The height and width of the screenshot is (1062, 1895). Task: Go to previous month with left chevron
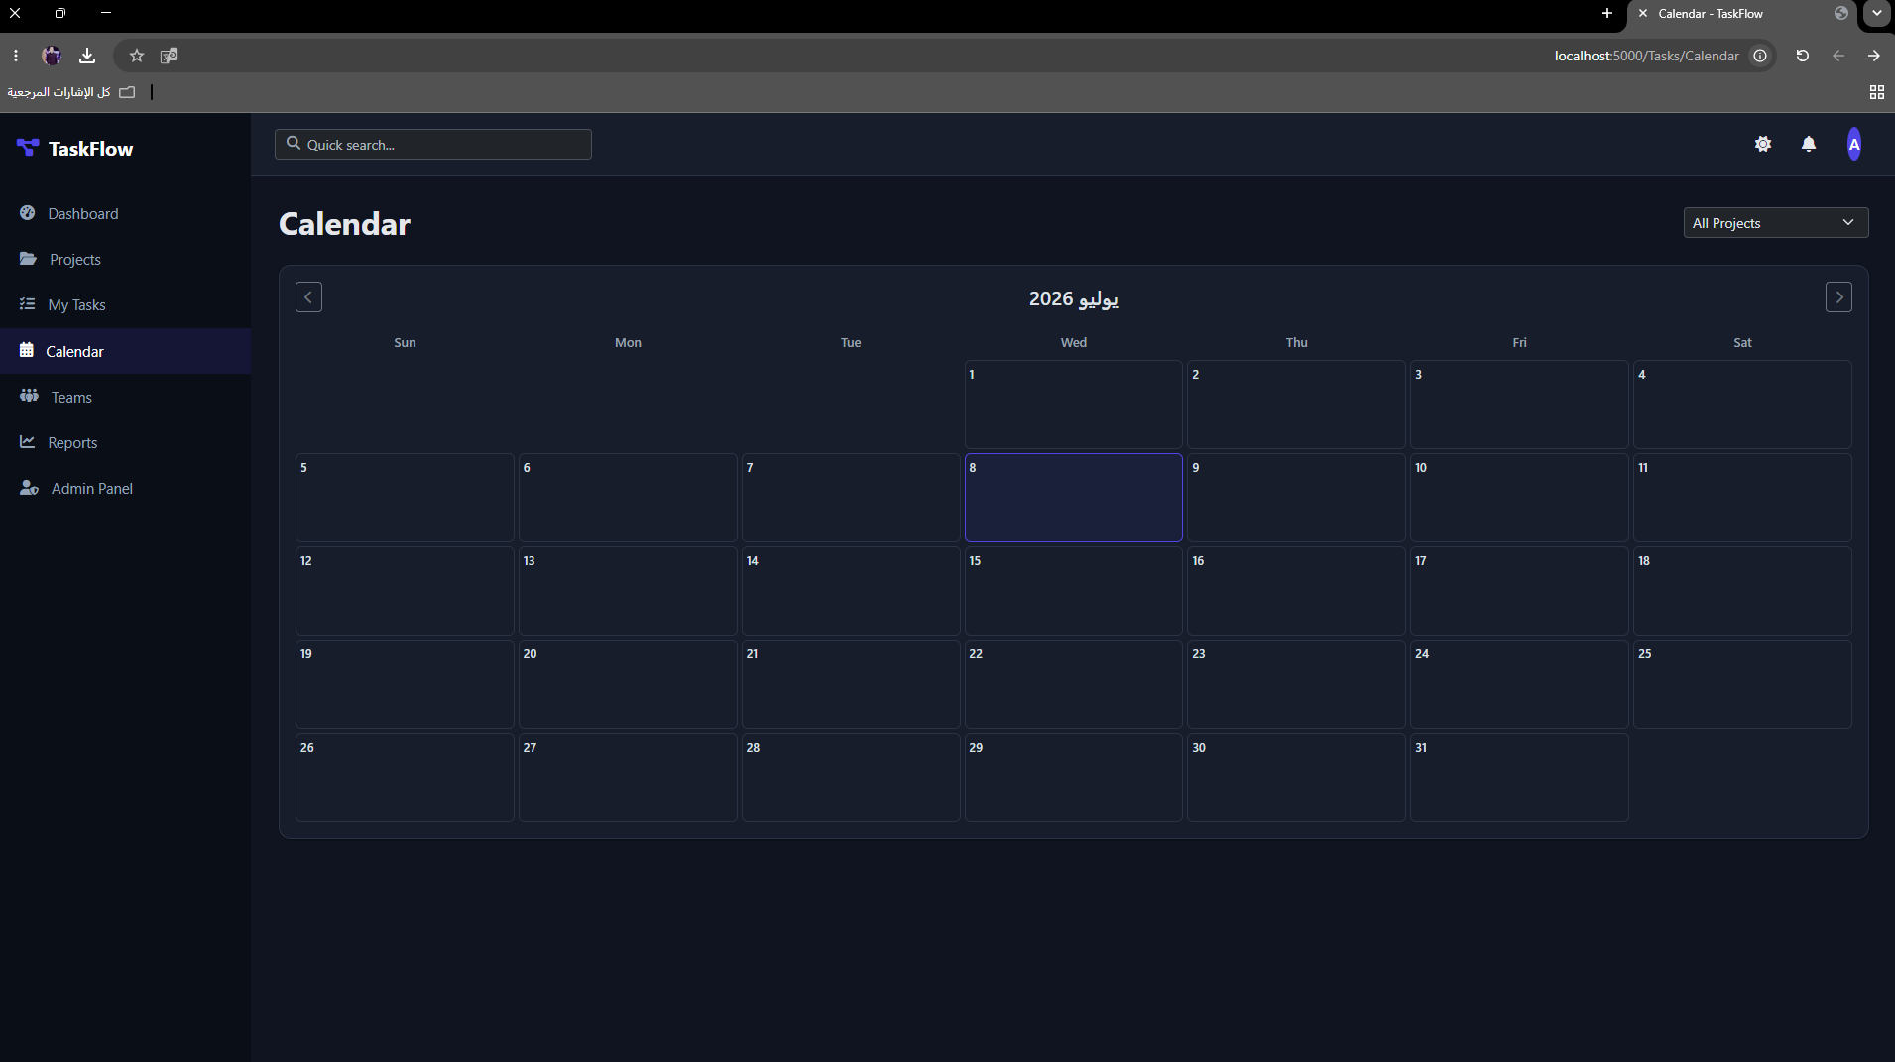(x=308, y=297)
